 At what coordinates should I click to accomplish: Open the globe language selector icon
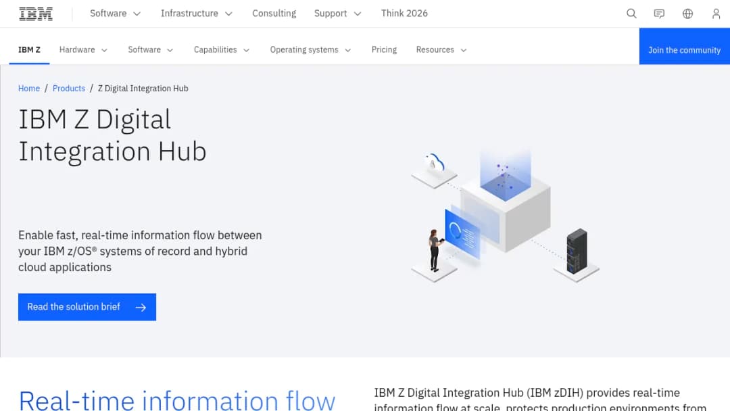click(x=687, y=14)
